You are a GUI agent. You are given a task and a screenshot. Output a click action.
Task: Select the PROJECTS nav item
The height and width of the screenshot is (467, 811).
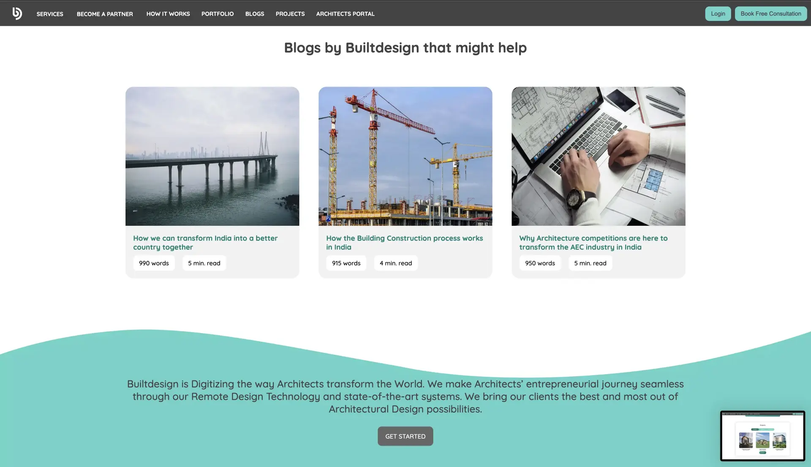click(290, 14)
